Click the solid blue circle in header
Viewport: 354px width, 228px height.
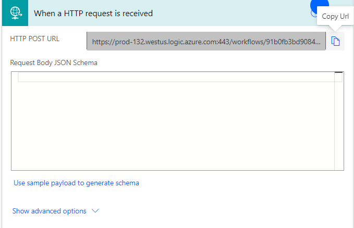320,5
